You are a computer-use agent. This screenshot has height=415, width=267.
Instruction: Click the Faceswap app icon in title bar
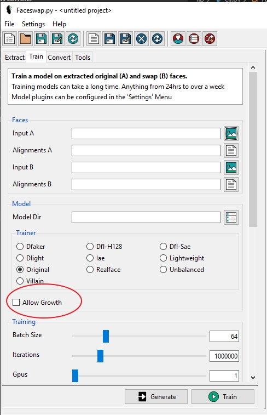(x=9, y=10)
